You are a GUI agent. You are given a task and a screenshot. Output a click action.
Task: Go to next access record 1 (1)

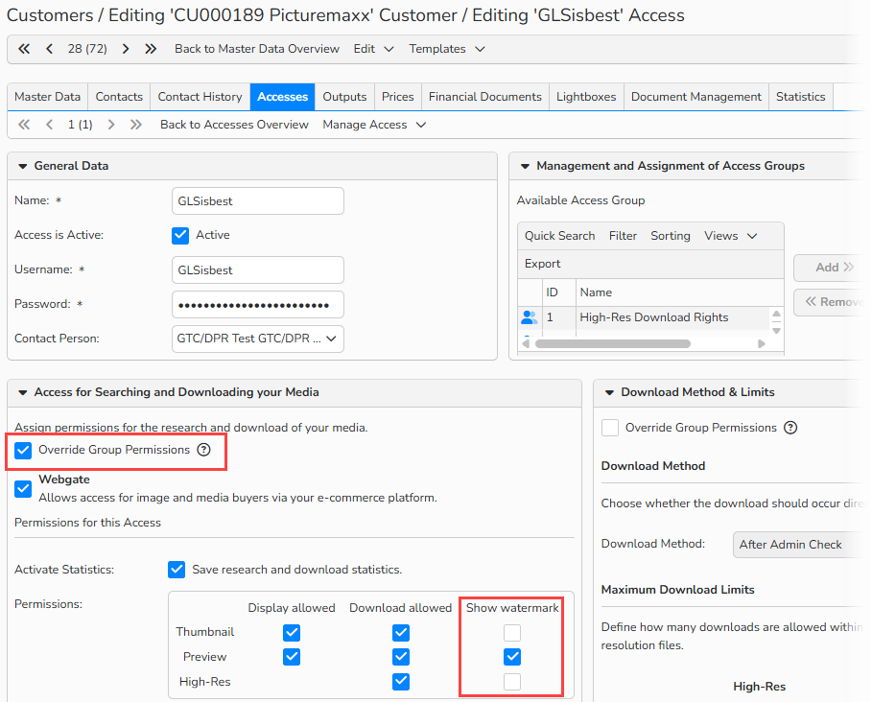click(x=111, y=125)
